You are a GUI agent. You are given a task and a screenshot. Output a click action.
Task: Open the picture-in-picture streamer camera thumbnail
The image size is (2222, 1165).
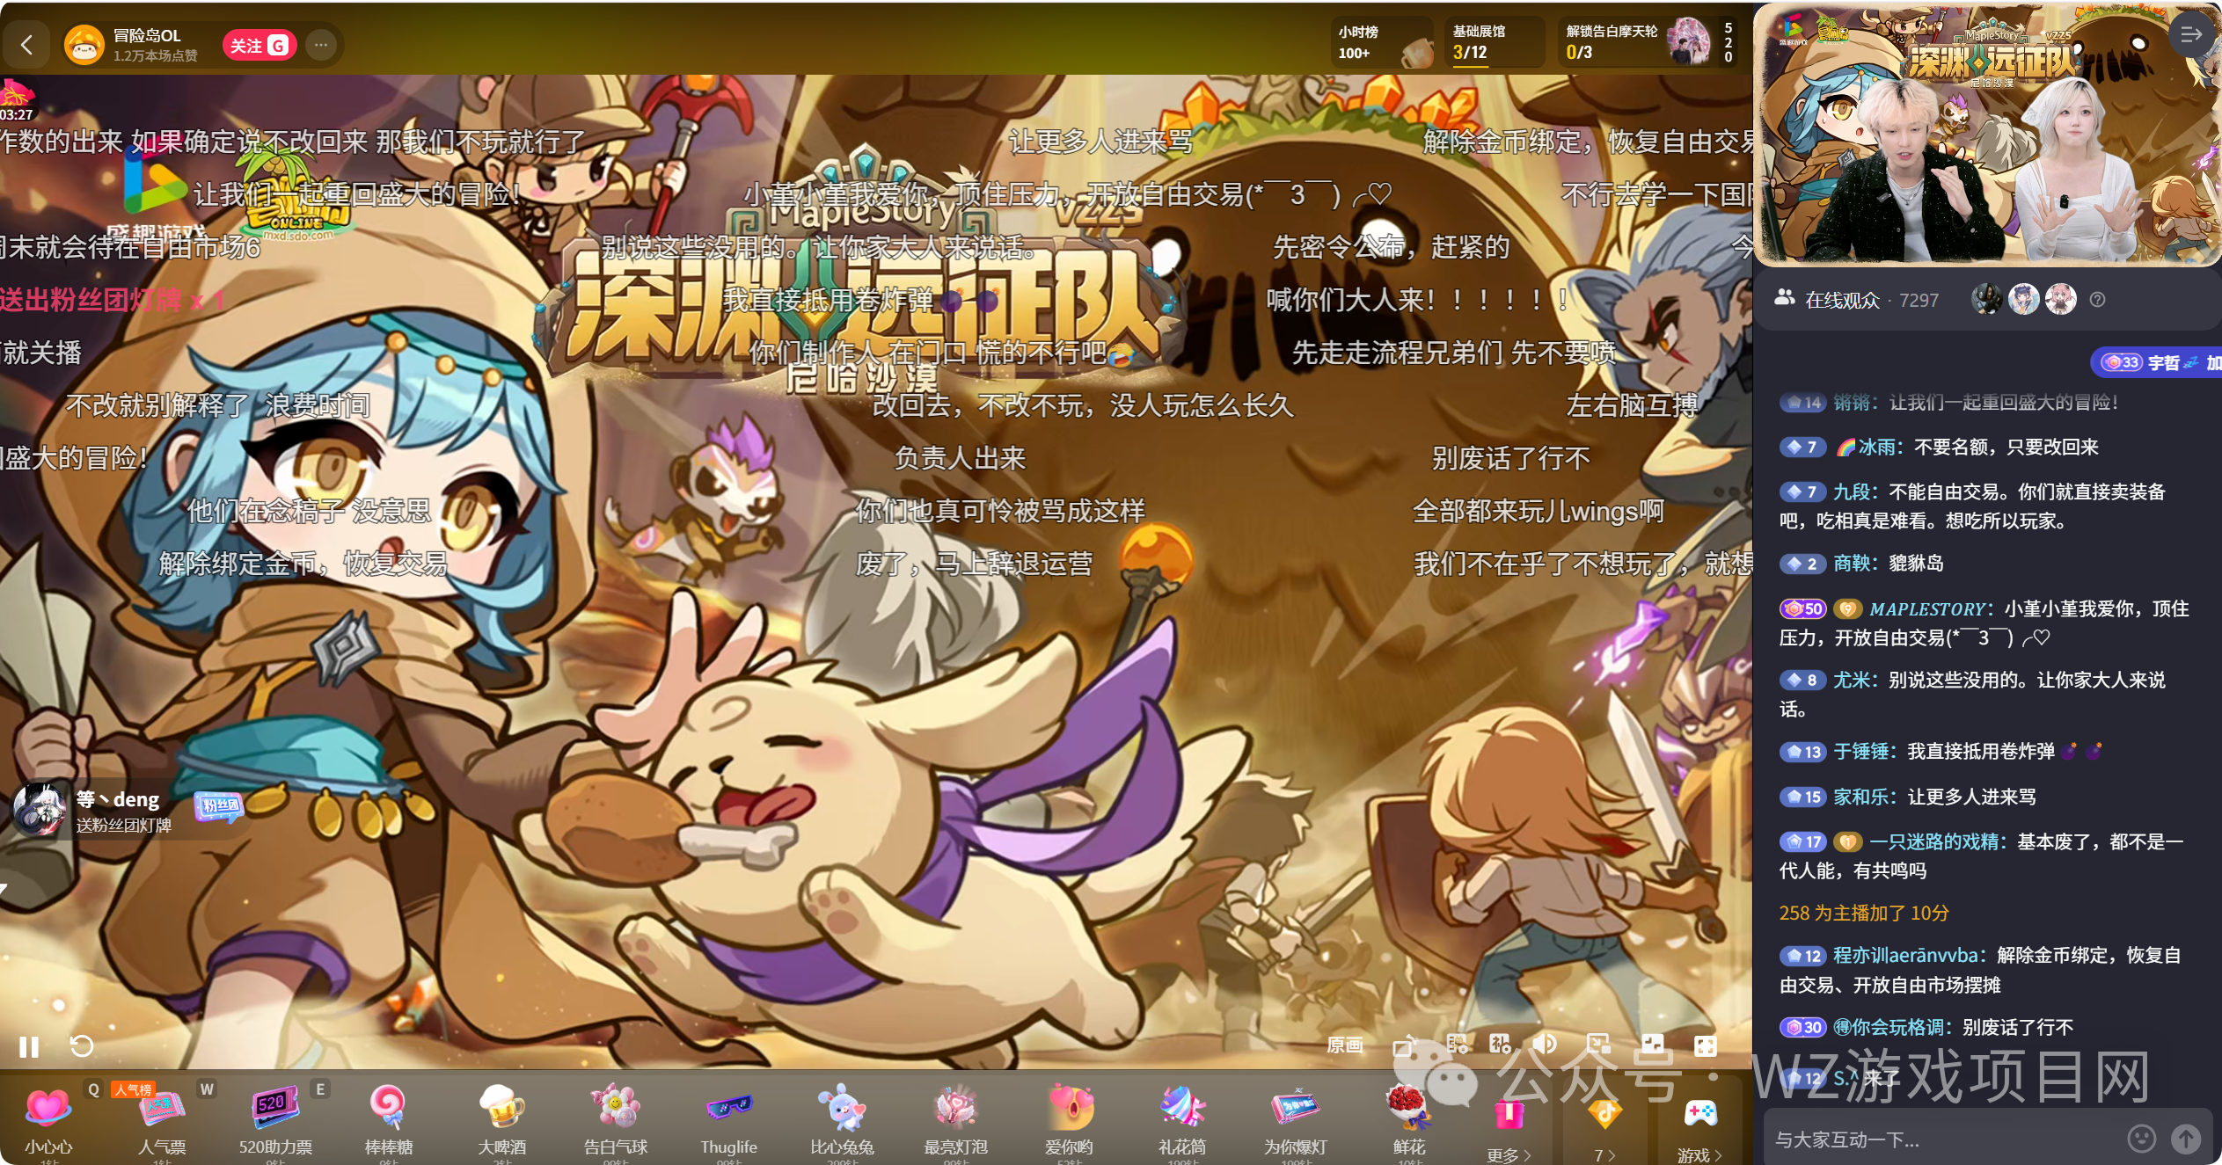click(1986, 134)
